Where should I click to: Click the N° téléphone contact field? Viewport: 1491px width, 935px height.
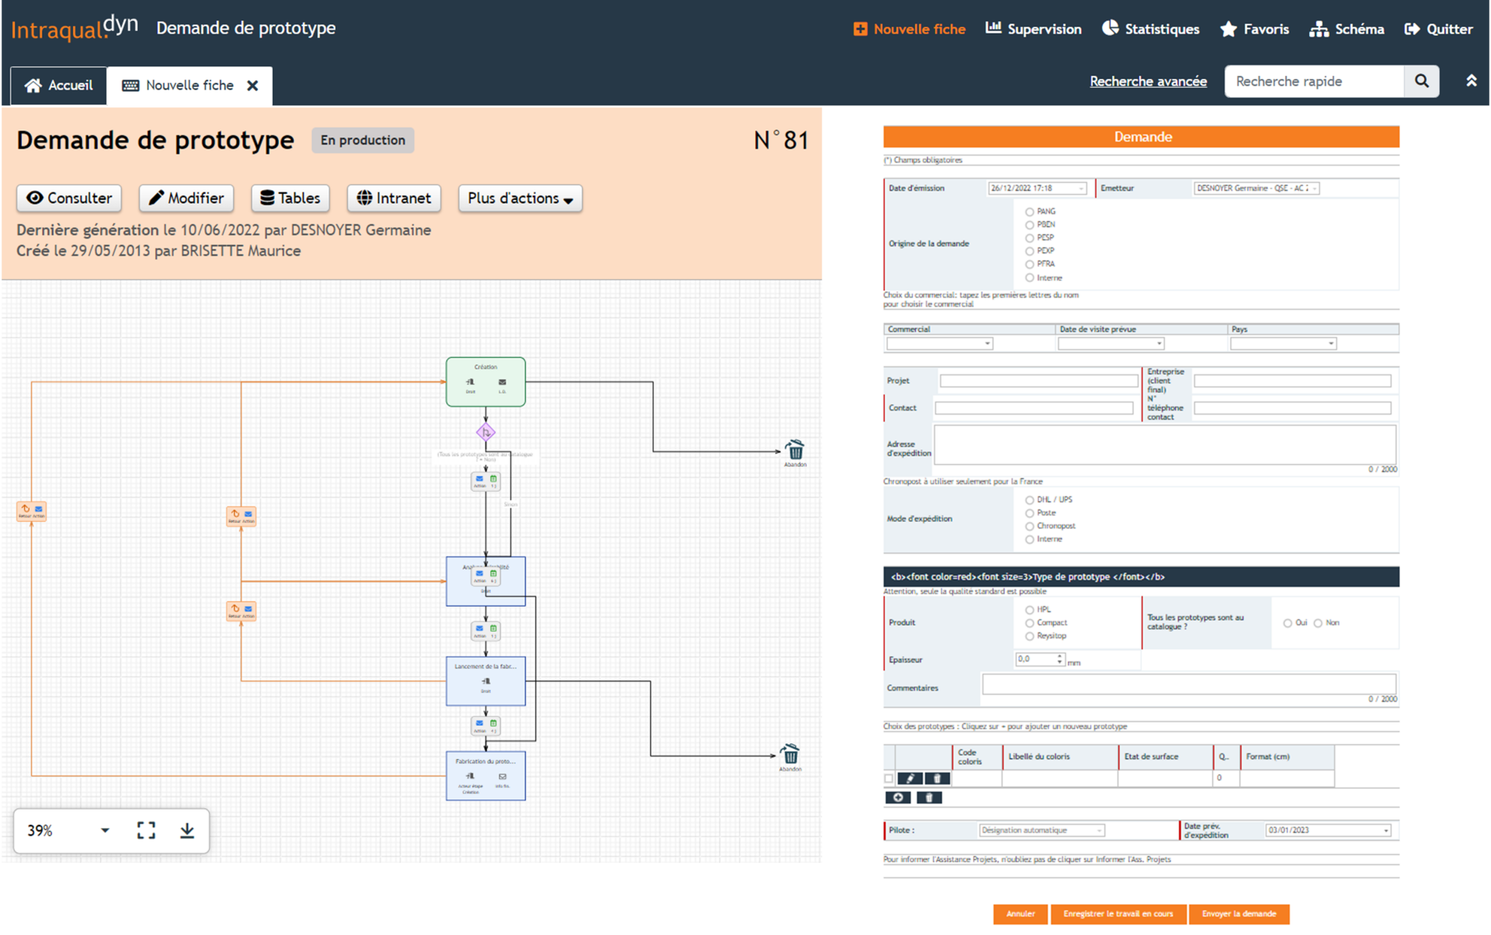click(x=1292, y=408)
